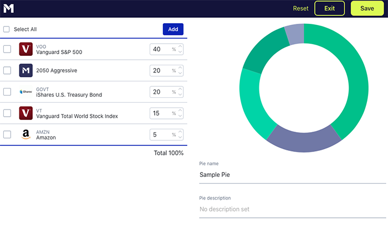Click the Amazon logo icon
Screen dimensions: 388x230
pyautogui.click(x=25, y=134)
